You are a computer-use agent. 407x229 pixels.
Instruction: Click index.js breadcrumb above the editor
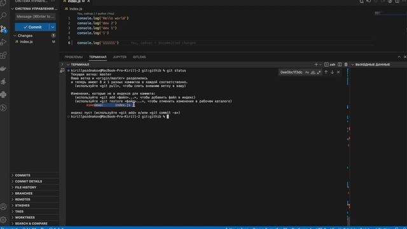76,9
